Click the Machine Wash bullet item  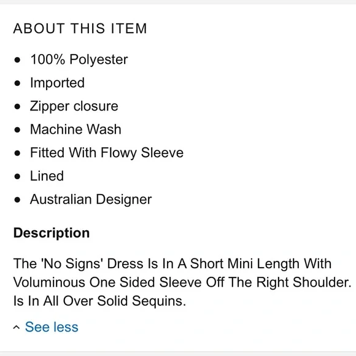click(75, 129)
